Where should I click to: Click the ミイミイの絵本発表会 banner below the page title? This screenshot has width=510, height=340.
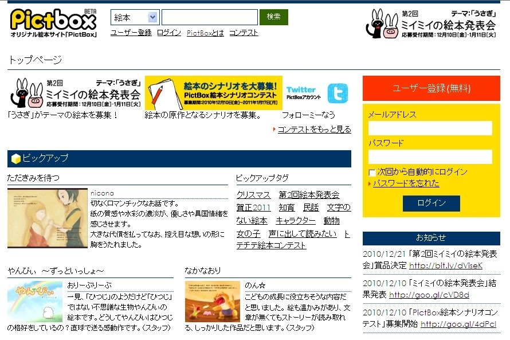click(76, 93)
